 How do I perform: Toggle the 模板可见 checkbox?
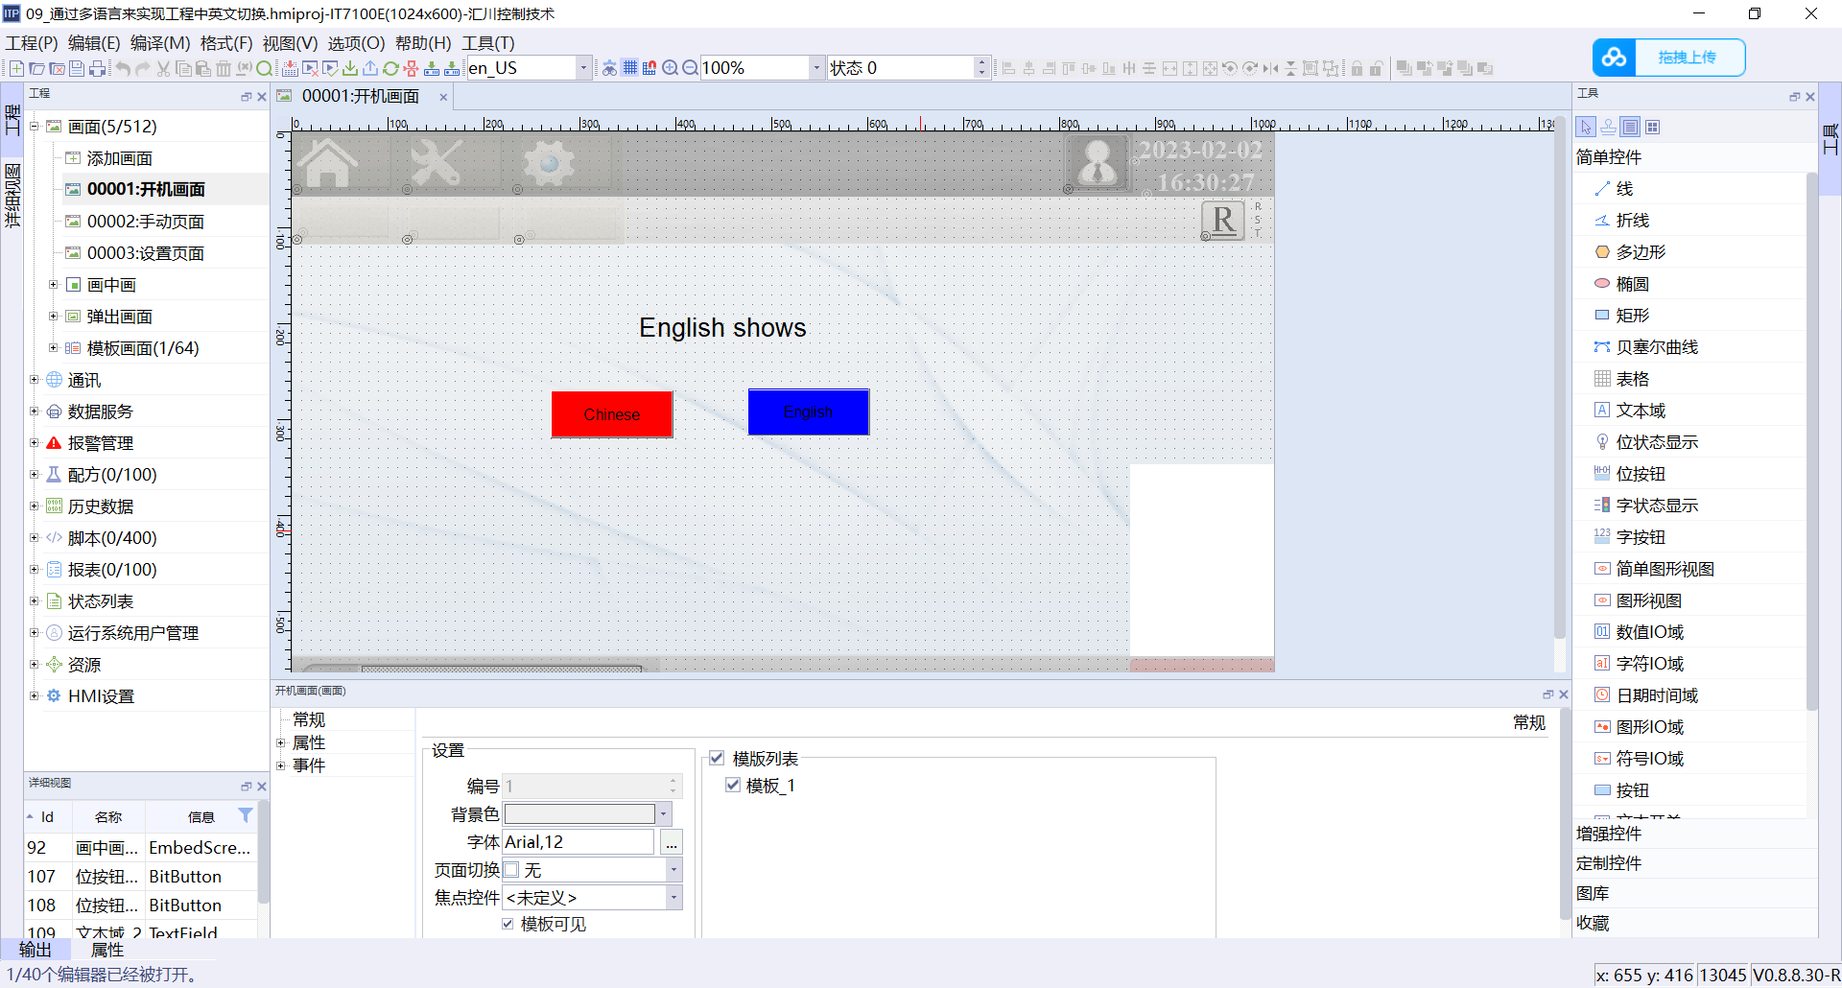pyautogui.click(x=508, y=924)
